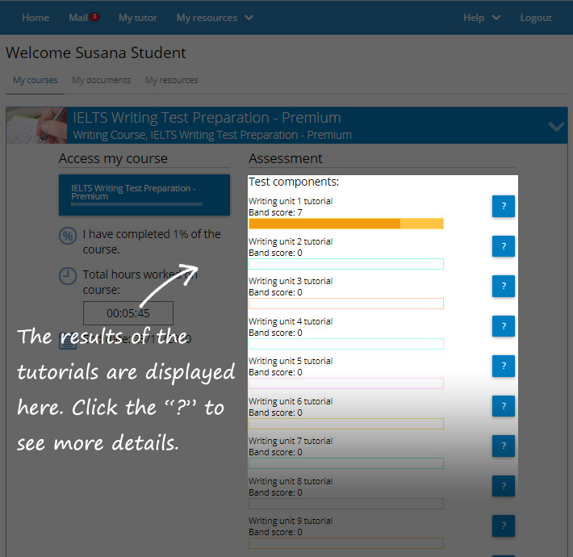Log out using the Logout link
This screenshot has height=557, width=573.
click(x=536, y=18)
